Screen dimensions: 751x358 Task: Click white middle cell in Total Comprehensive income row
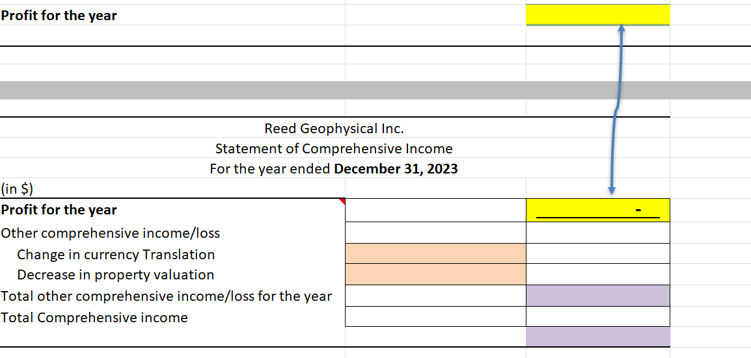[x=435, y=316]
